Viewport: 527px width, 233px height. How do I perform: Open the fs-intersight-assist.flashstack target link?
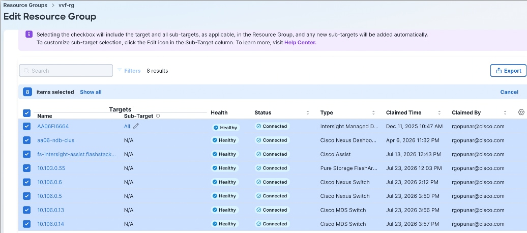77,154
